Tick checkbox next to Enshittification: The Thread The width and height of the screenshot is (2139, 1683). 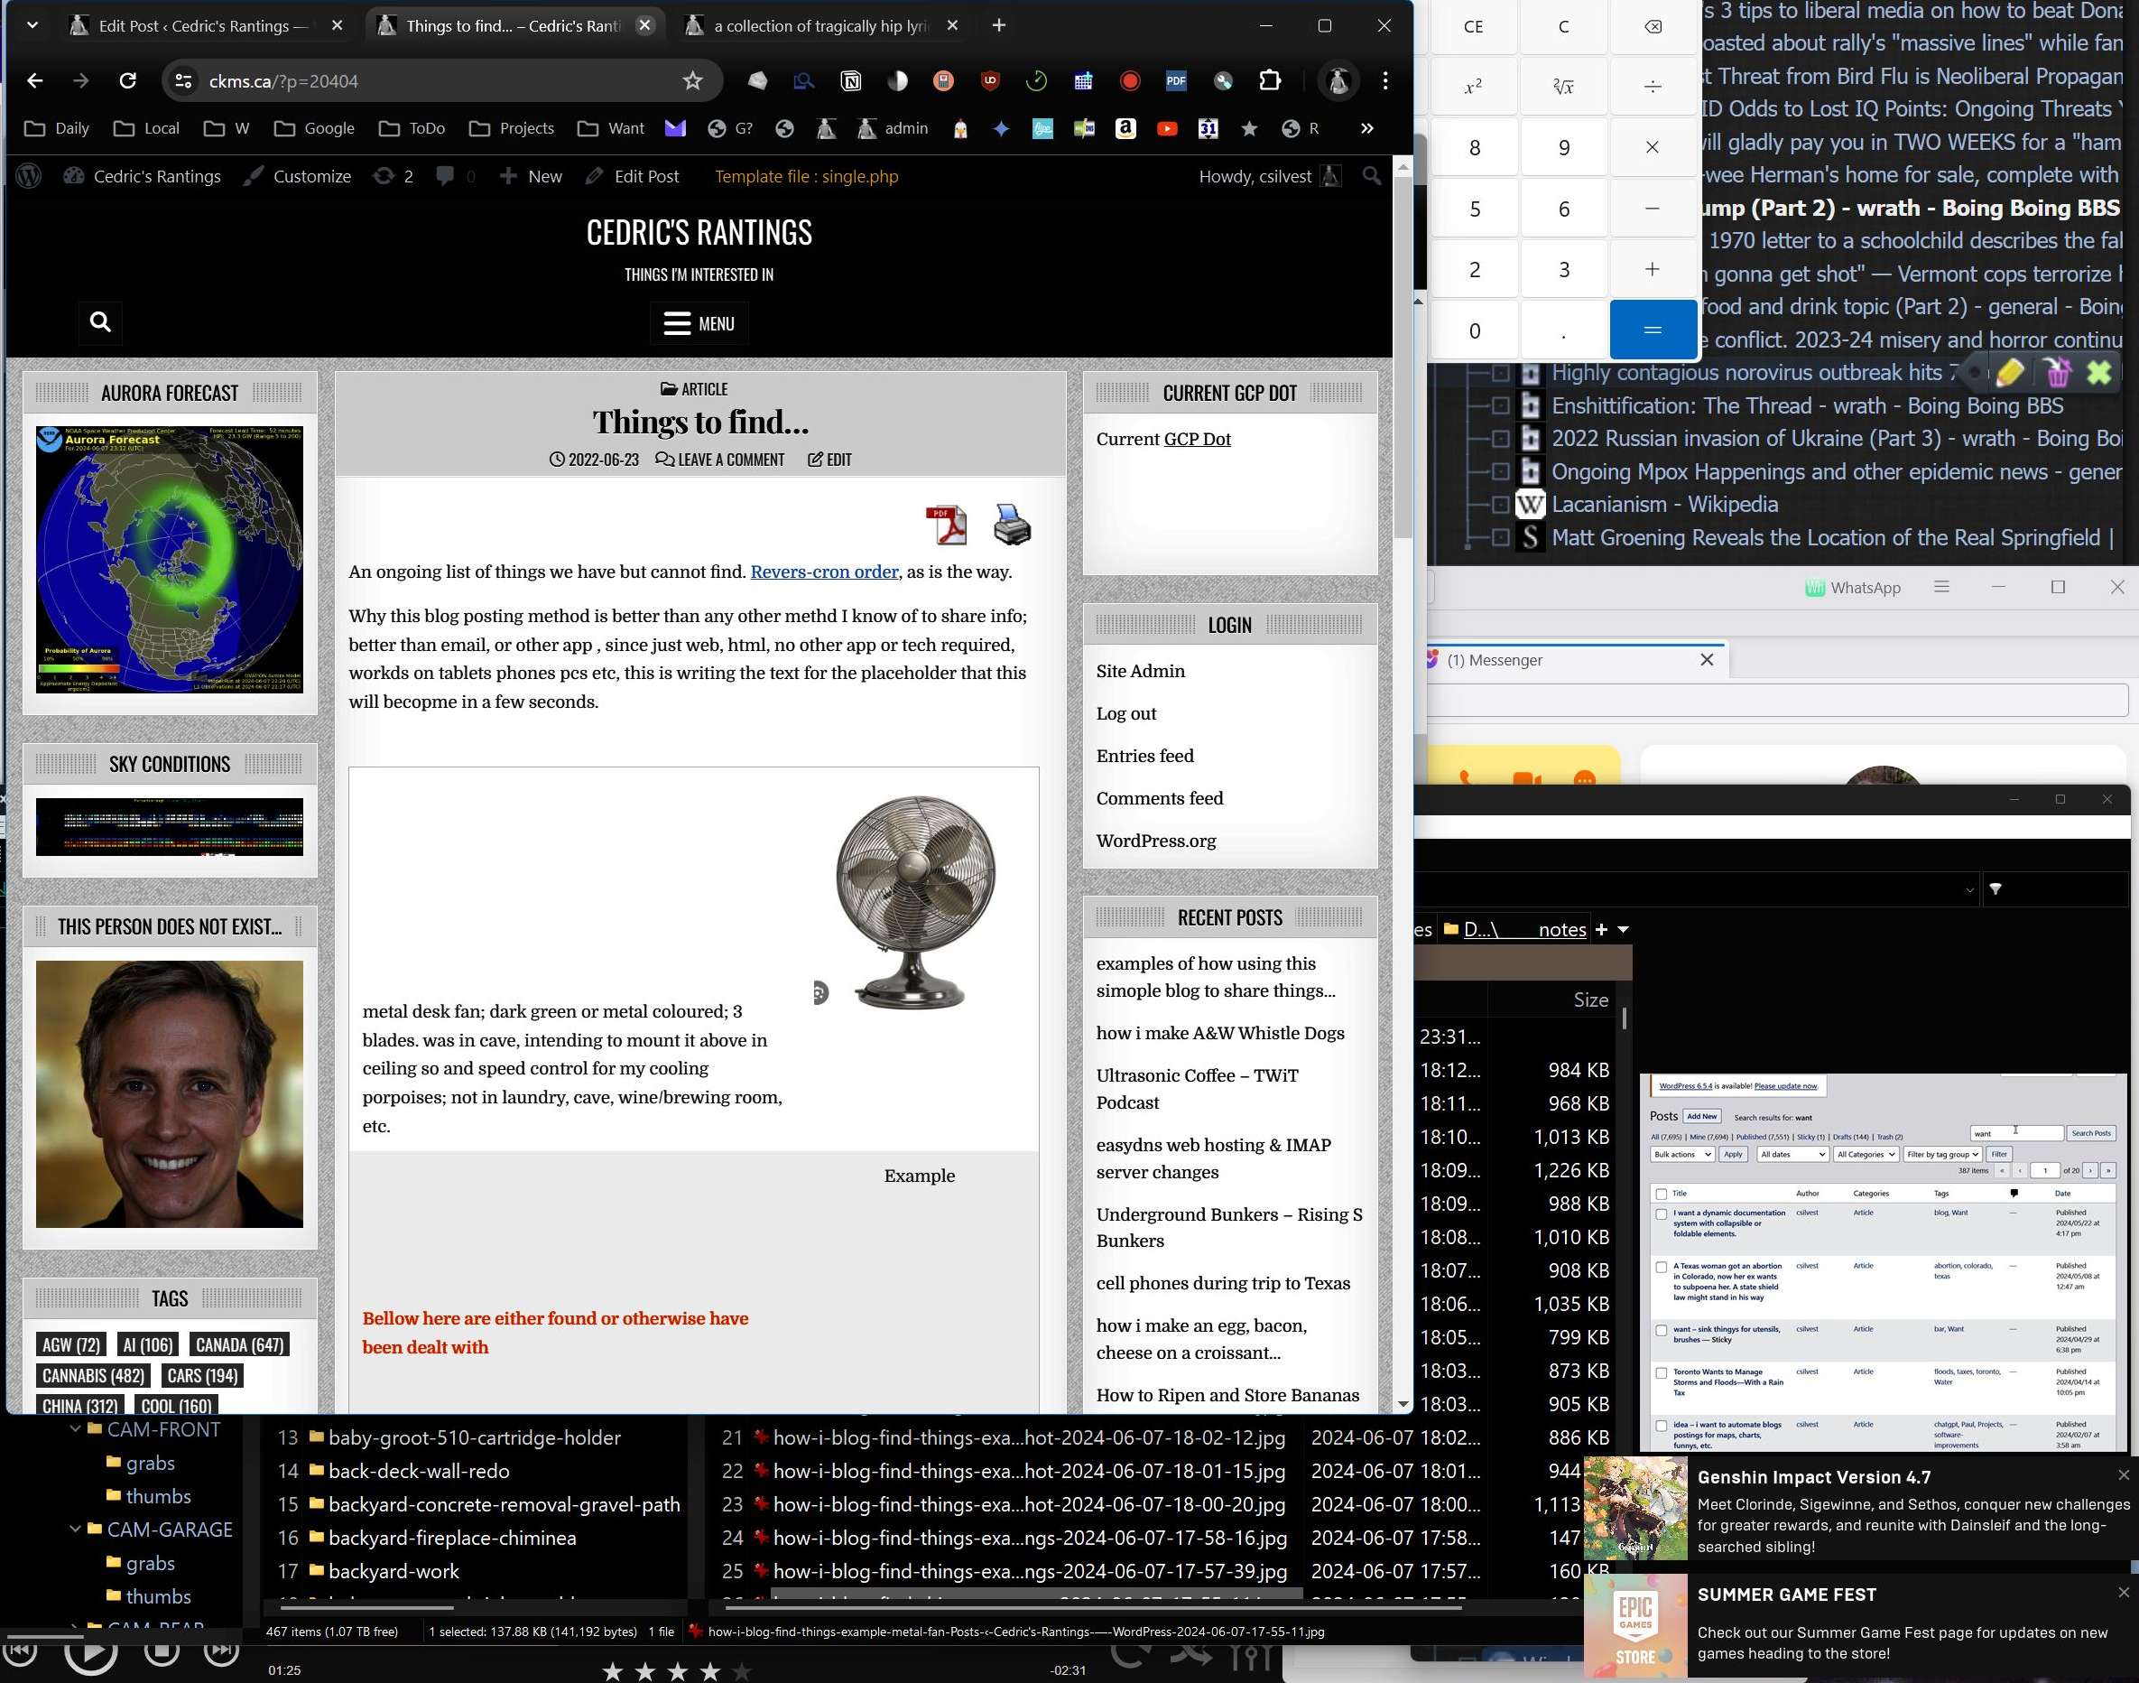click(1500, 406)
